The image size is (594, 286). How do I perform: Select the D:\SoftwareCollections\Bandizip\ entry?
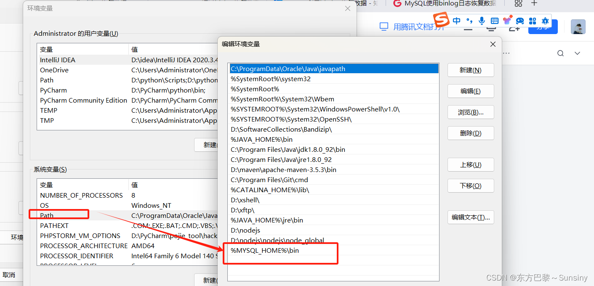[334, 130]
